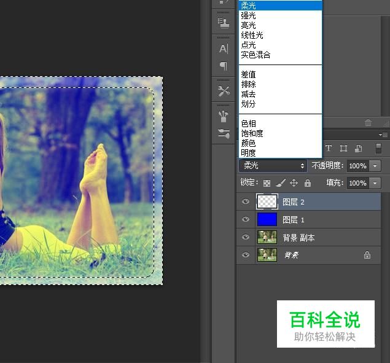Lock transparent pixels
This screenshot has width=390, height=363.
click(267, 183)
